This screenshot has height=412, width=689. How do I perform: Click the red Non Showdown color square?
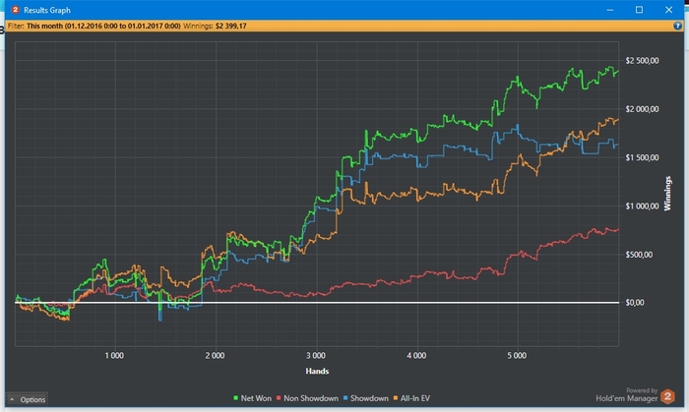coord(279,398)
